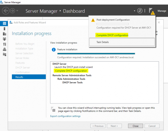Click the Server Manager title bar icon
The image size is (168, 131).
click(2, 2)
